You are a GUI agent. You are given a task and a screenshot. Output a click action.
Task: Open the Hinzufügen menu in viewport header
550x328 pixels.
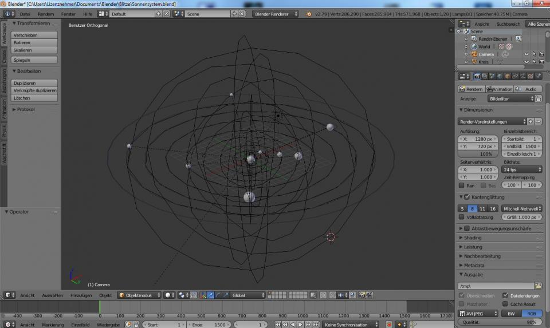(81, 295)
